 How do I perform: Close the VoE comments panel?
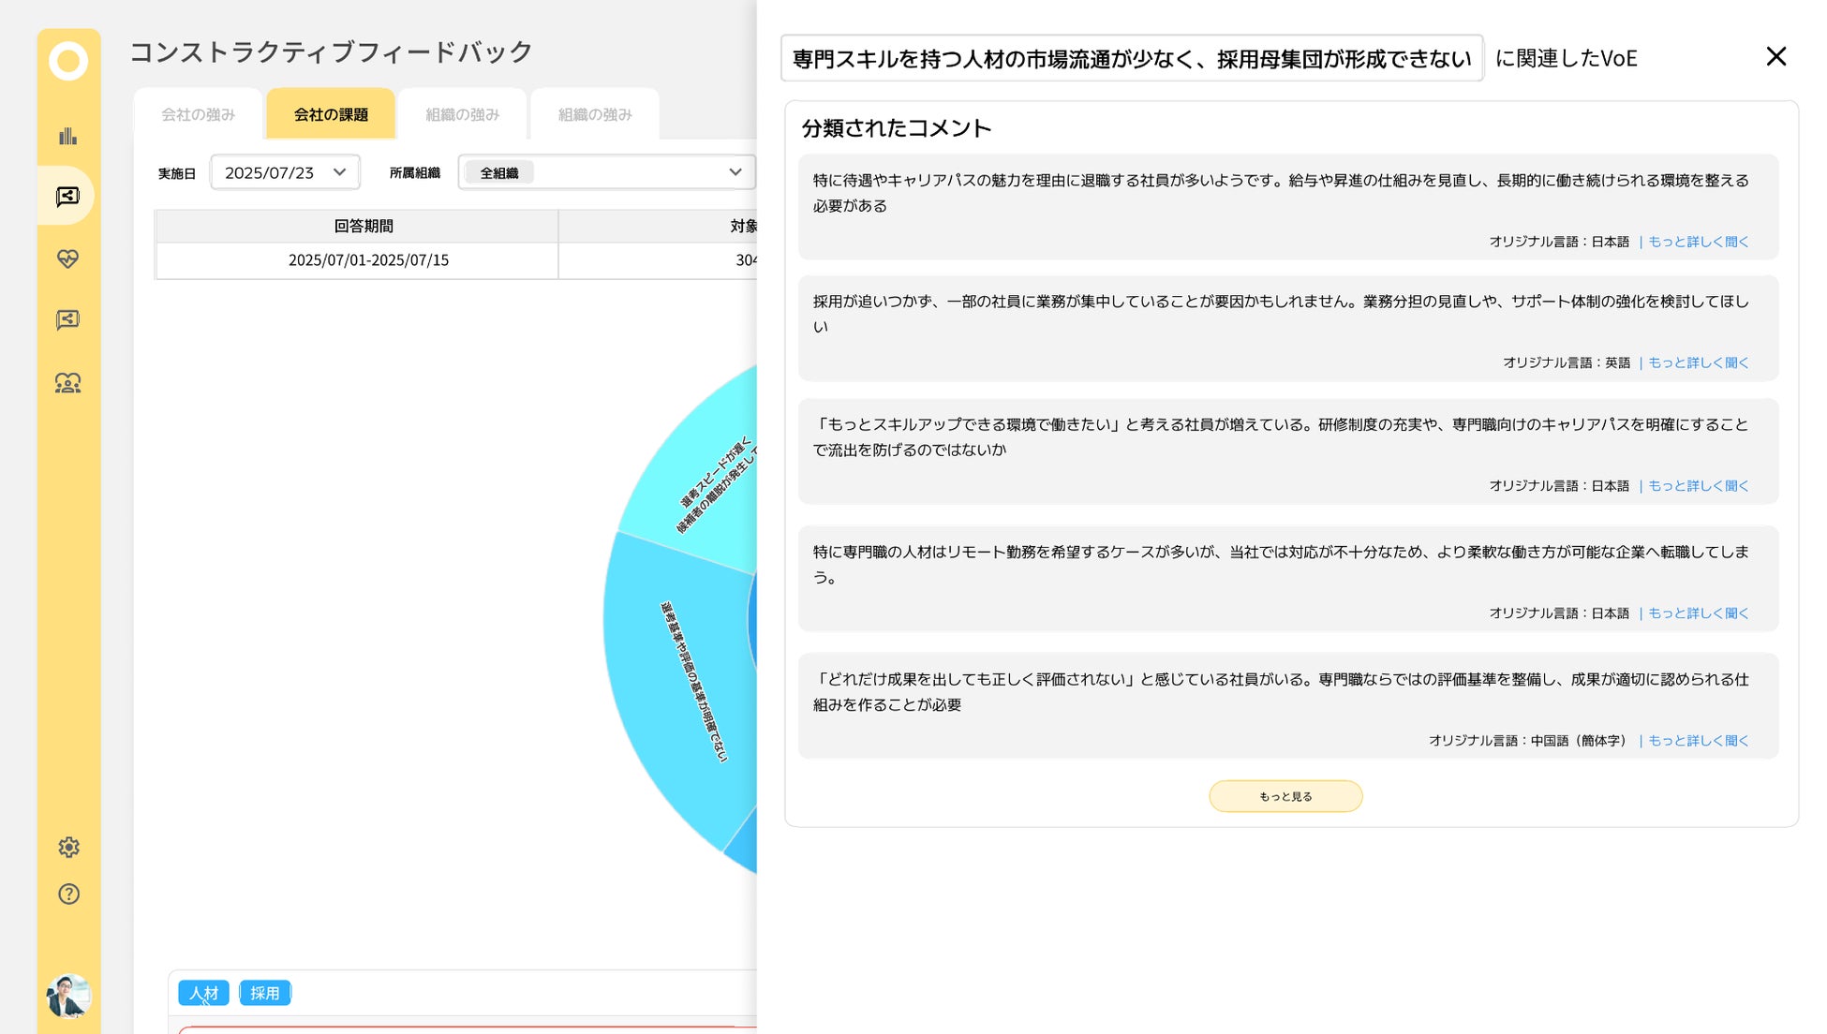pyautogui.click(x=1775, y=57)
